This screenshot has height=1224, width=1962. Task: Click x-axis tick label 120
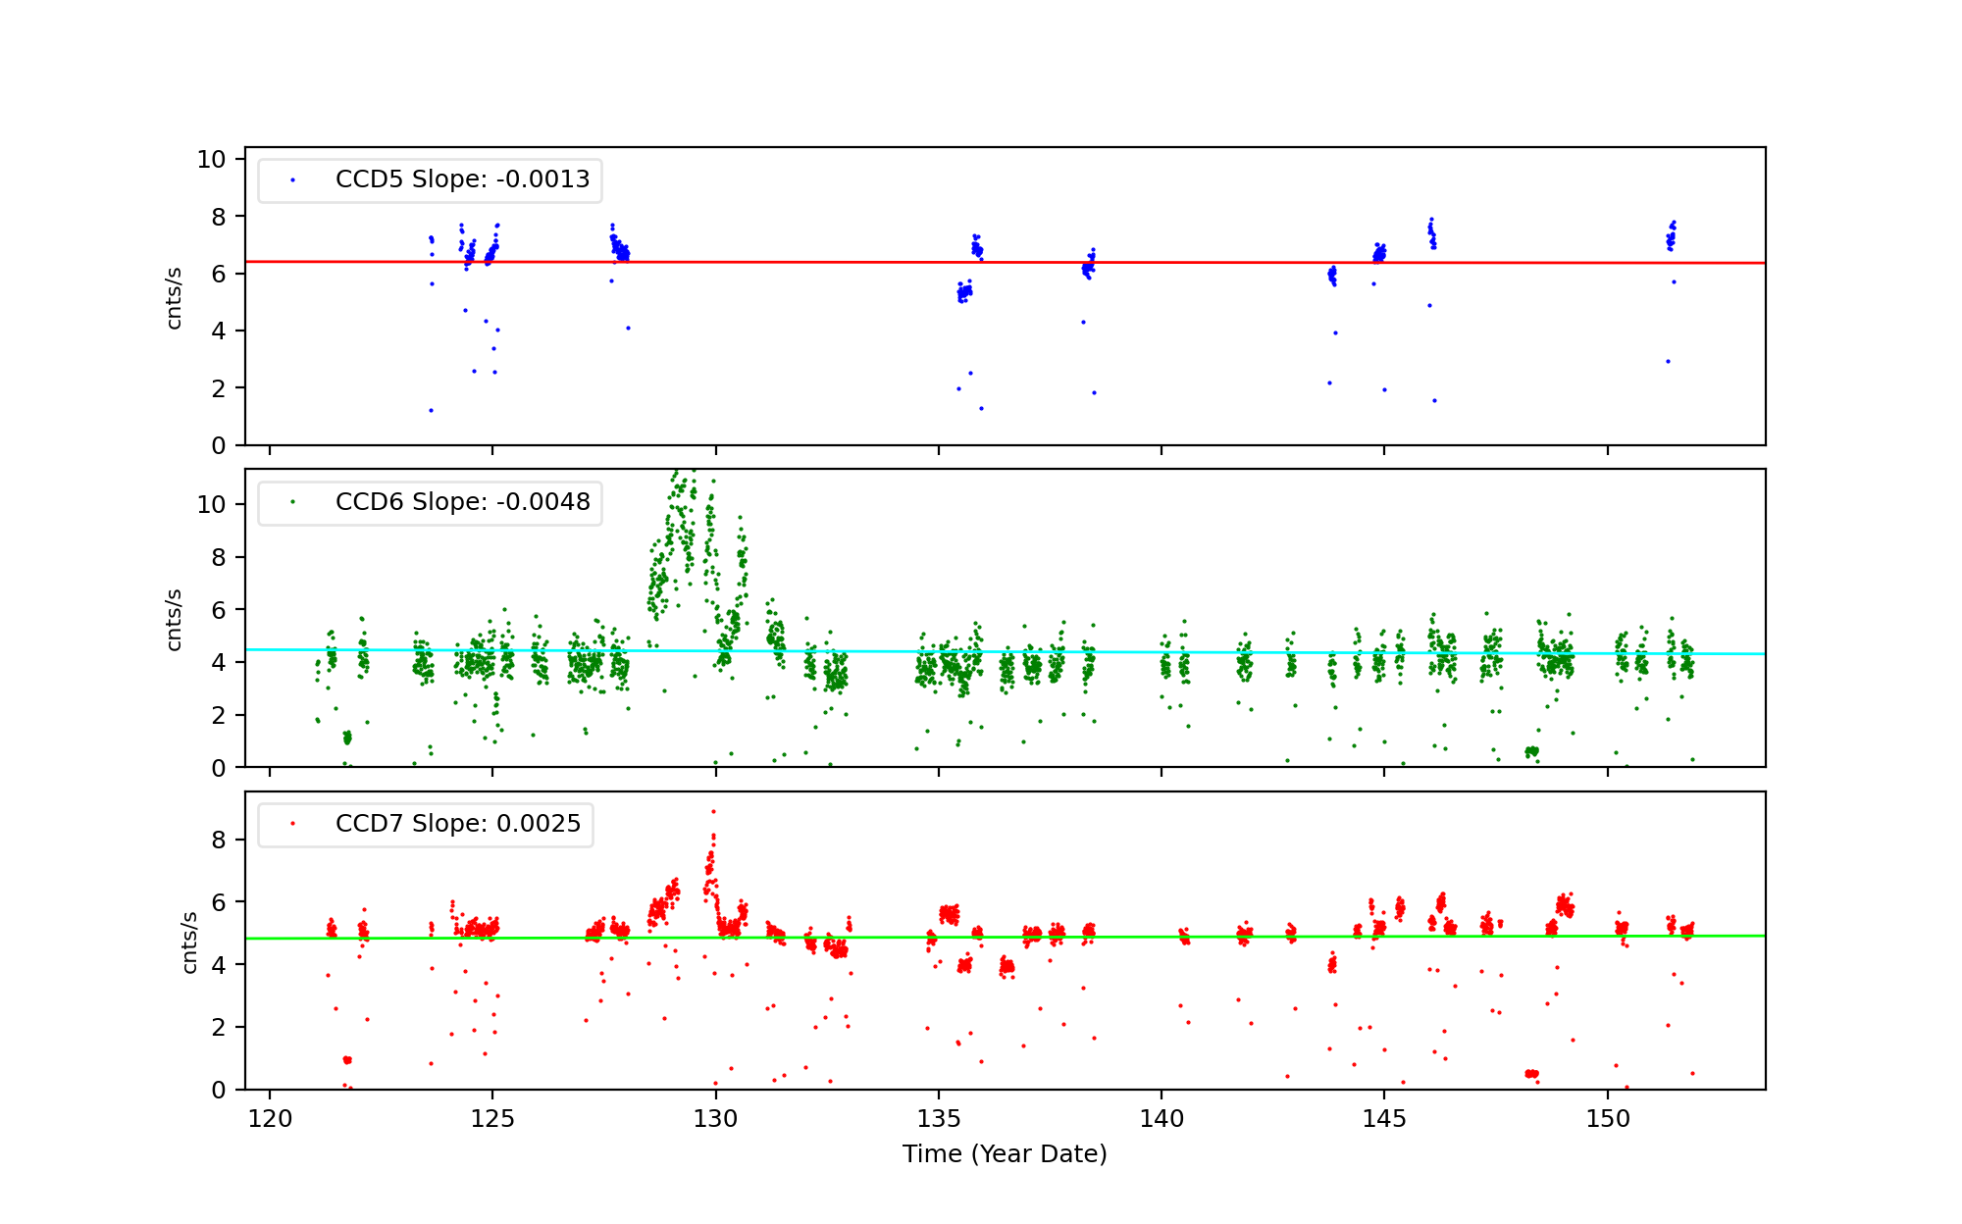click(270, 1119)
